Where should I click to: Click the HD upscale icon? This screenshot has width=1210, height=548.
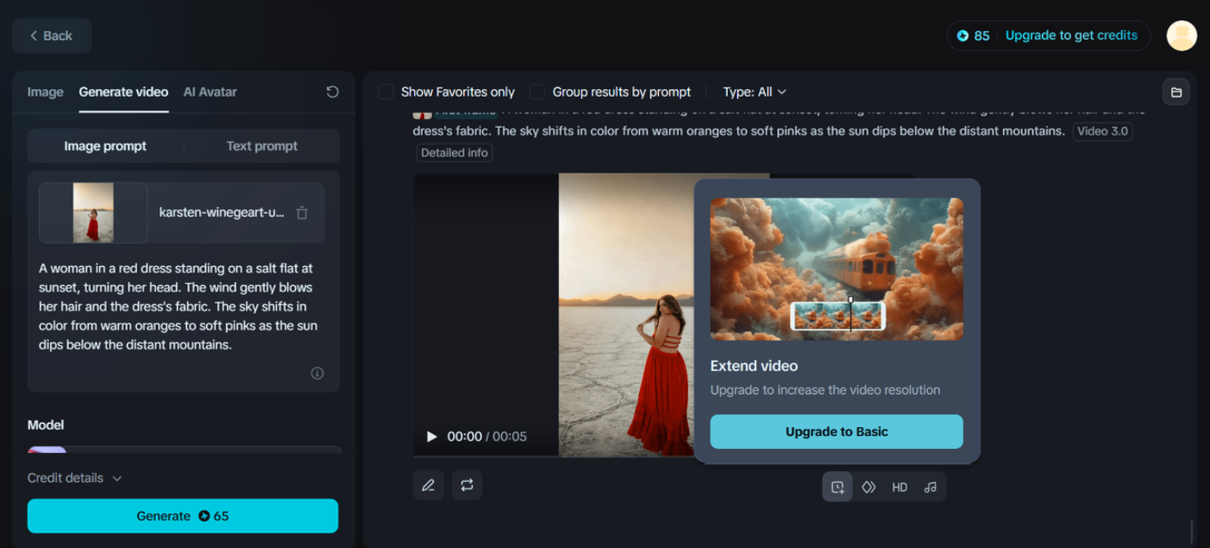pos(900,487)
